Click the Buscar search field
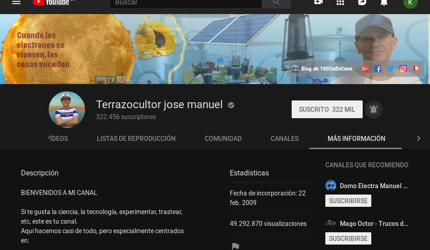This screenshot has width=430, height=250. tap(186, 3)
